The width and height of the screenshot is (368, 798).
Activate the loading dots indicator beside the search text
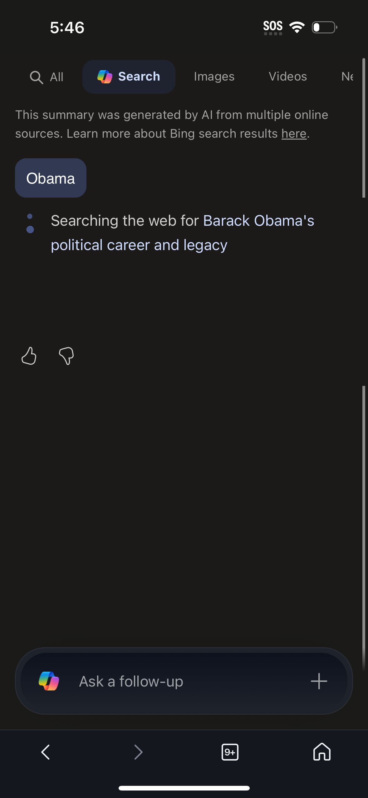tap(30, 225)
